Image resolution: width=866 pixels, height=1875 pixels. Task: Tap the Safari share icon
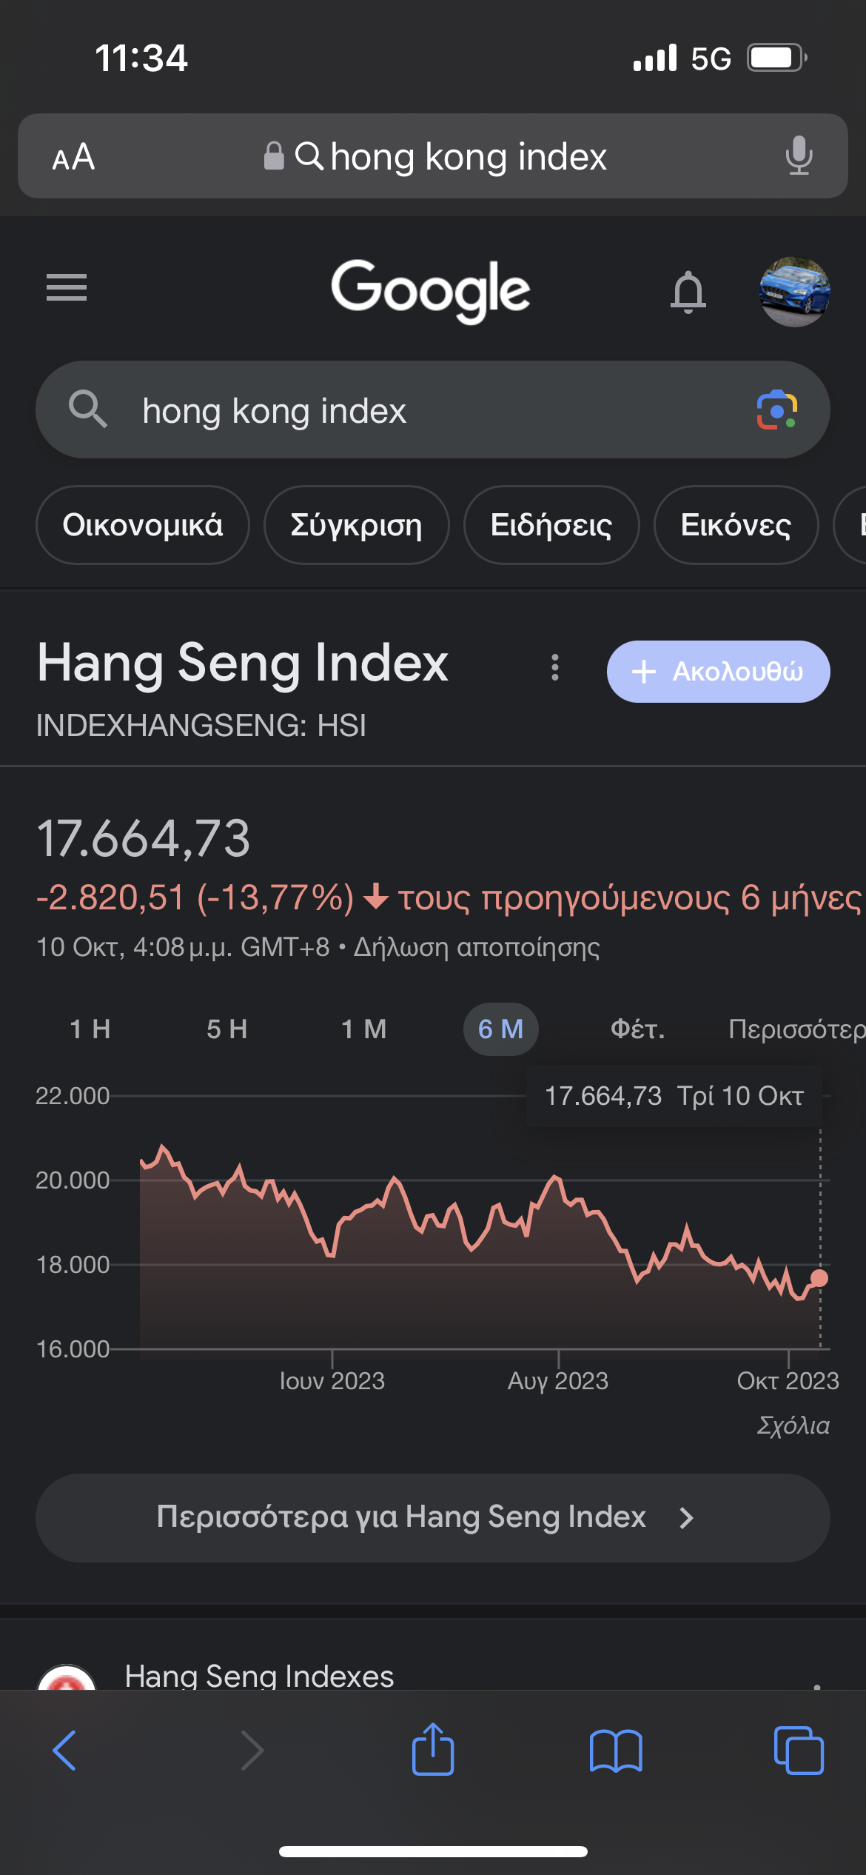433,1750
